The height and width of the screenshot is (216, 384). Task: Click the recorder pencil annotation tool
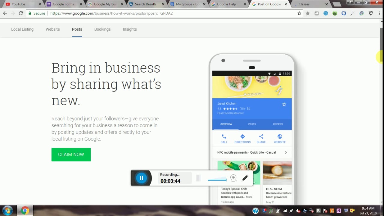pyautogui.click(x=245, y=178)
